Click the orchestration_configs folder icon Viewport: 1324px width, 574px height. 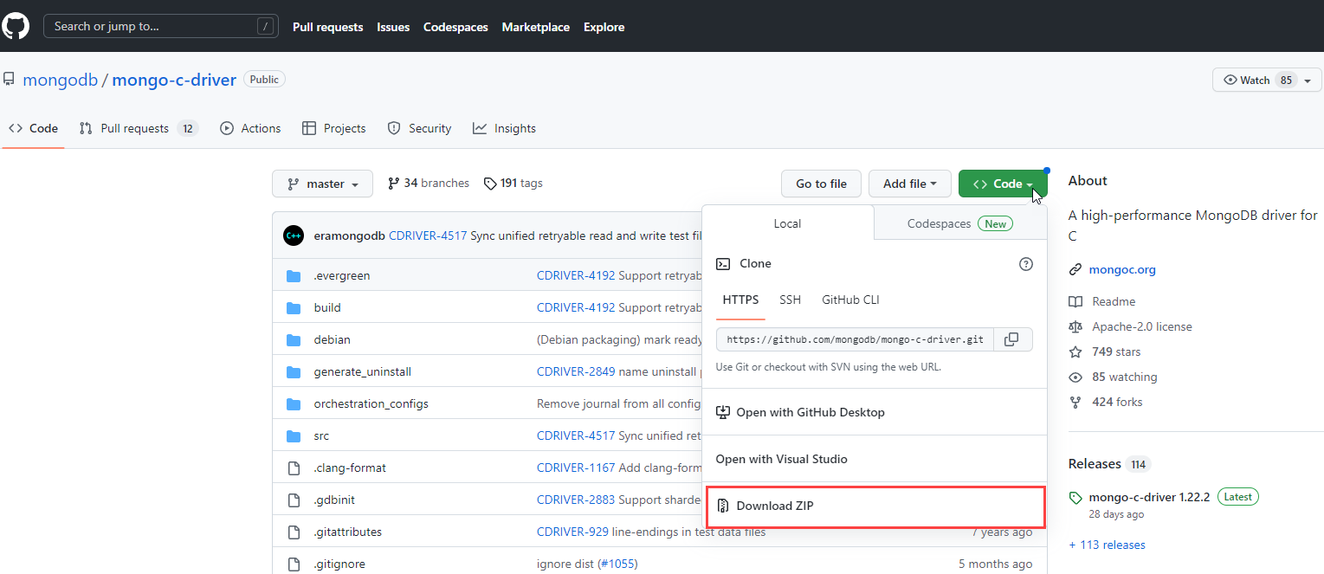294,404
